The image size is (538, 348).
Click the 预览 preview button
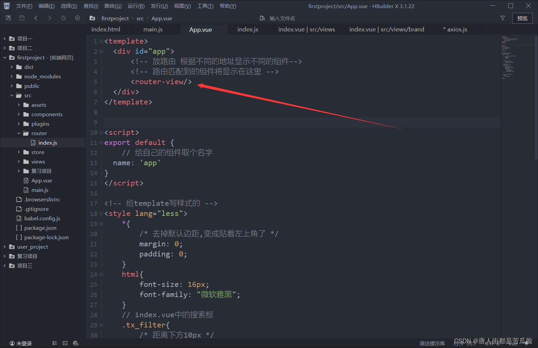click(x=522, y=18)
